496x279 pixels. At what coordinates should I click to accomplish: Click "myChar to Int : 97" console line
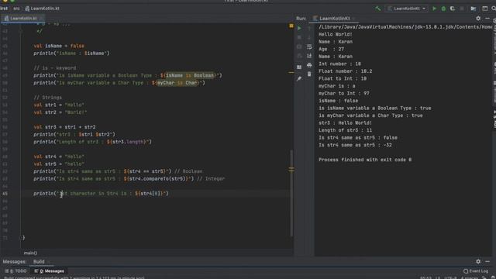pyautogui.click(x=344, y=94)
